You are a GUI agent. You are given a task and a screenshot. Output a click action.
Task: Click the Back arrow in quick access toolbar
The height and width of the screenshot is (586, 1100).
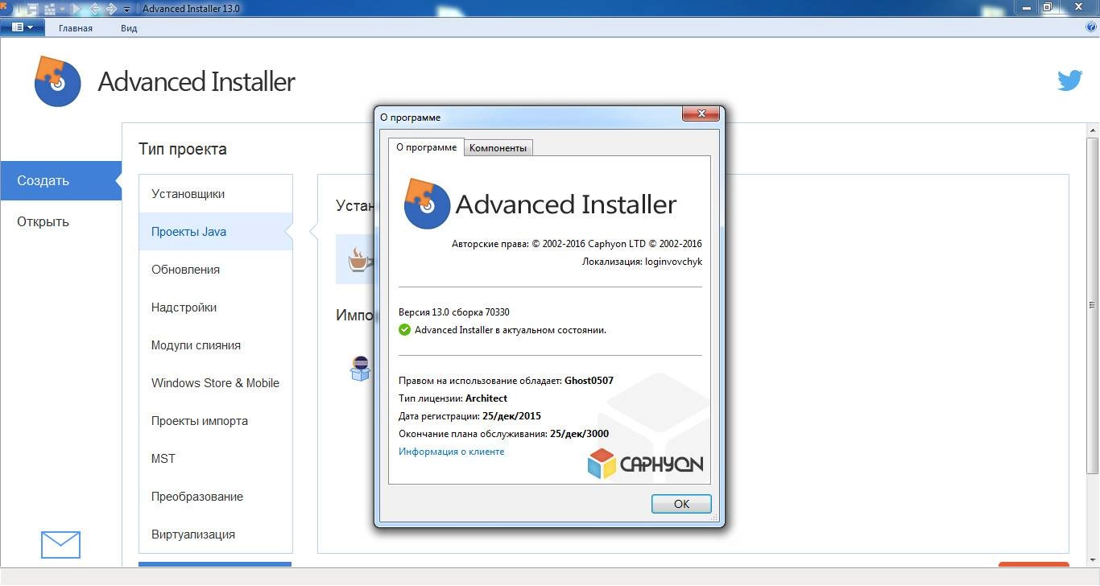pyautogui.click(x=95, y=9)
